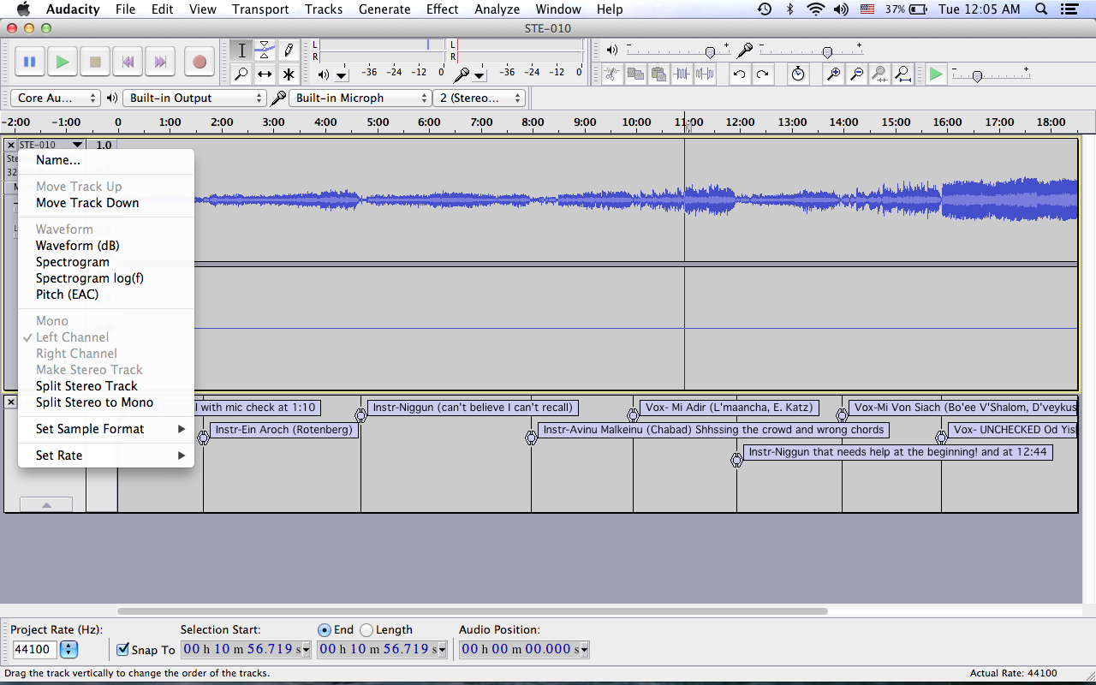Expand the Set Rate submenu
Viewport: 1096px width, 685px height.
pos(106,456)
